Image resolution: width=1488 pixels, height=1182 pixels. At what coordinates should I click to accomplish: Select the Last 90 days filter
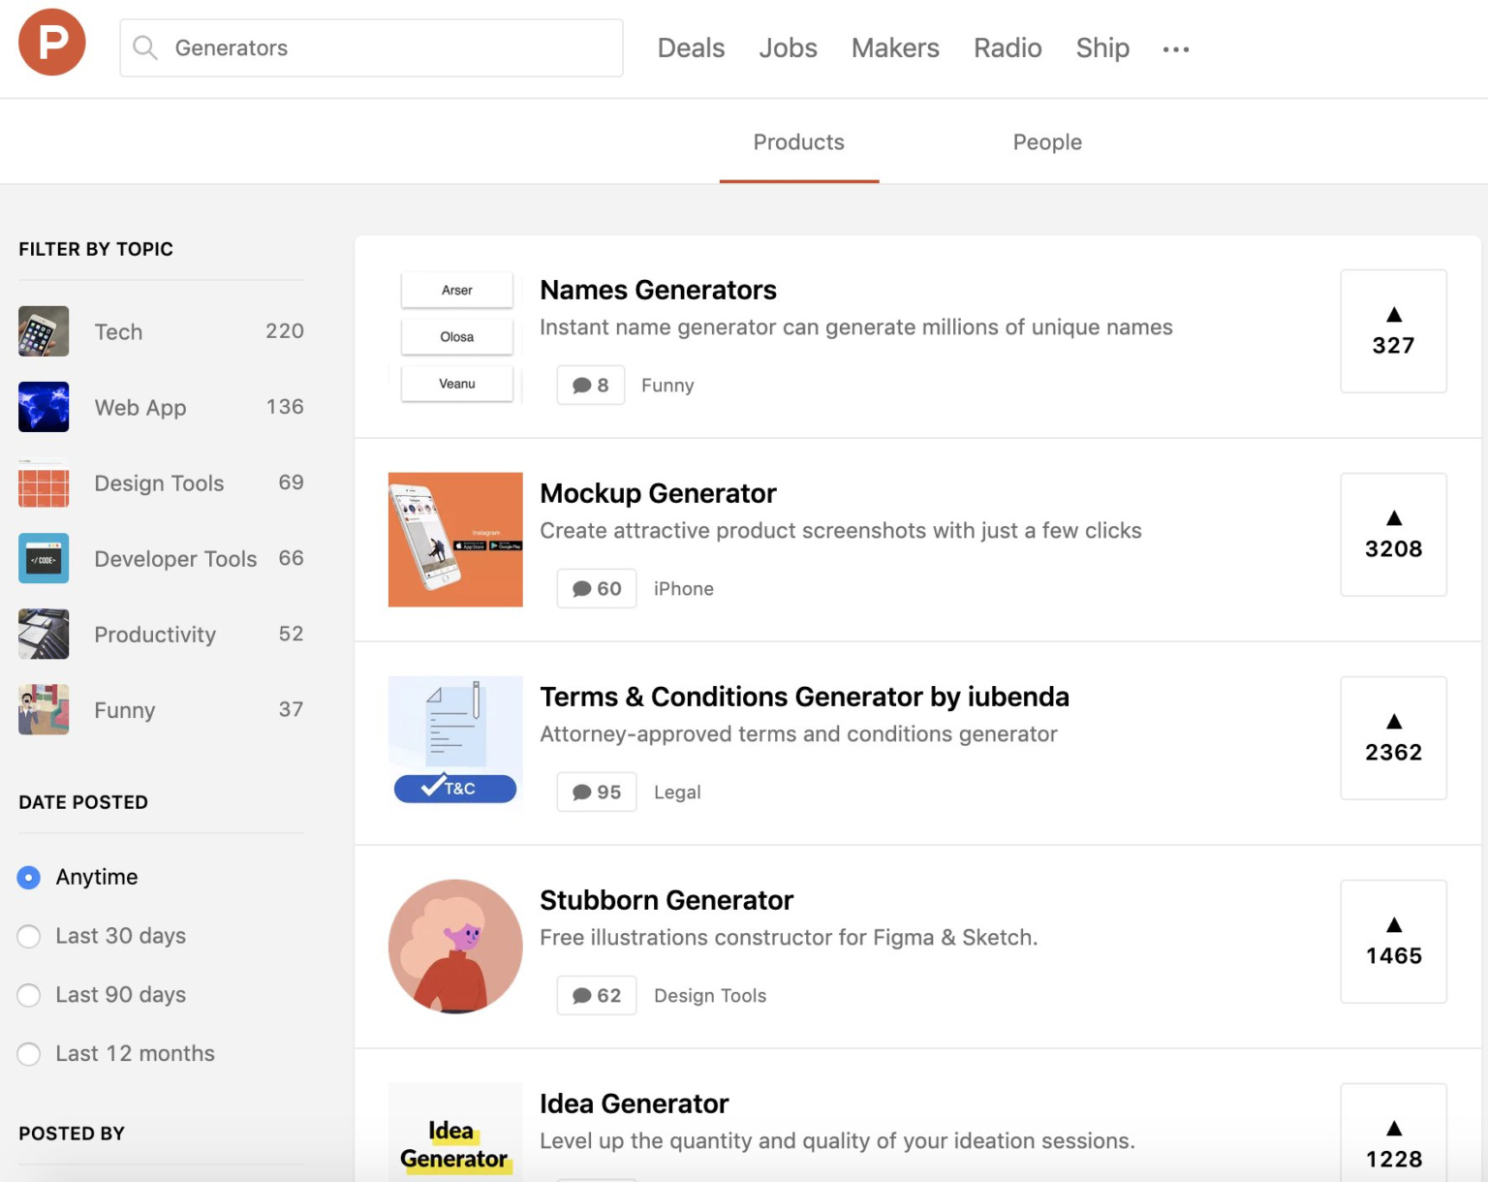click(x=29, y=995)
